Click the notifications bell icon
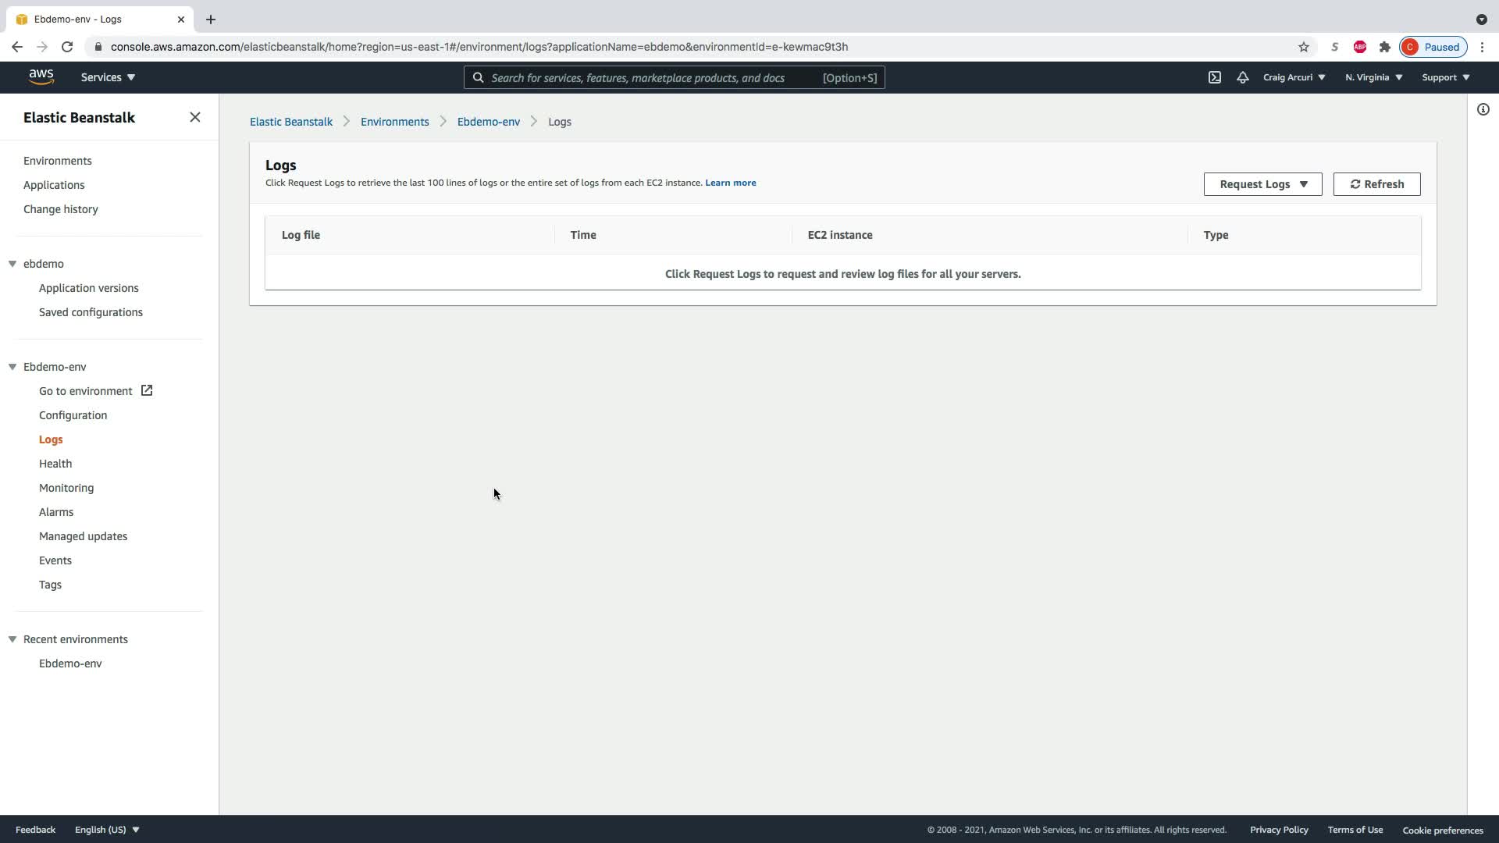Viewport: 1499px width, 843px height. click(x=1242, y=77)
